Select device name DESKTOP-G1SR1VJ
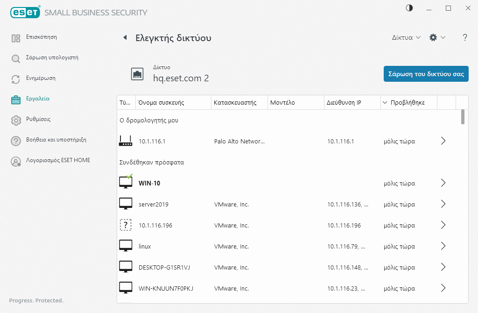This screenshot has width=478, height=313. coord(164,268)
